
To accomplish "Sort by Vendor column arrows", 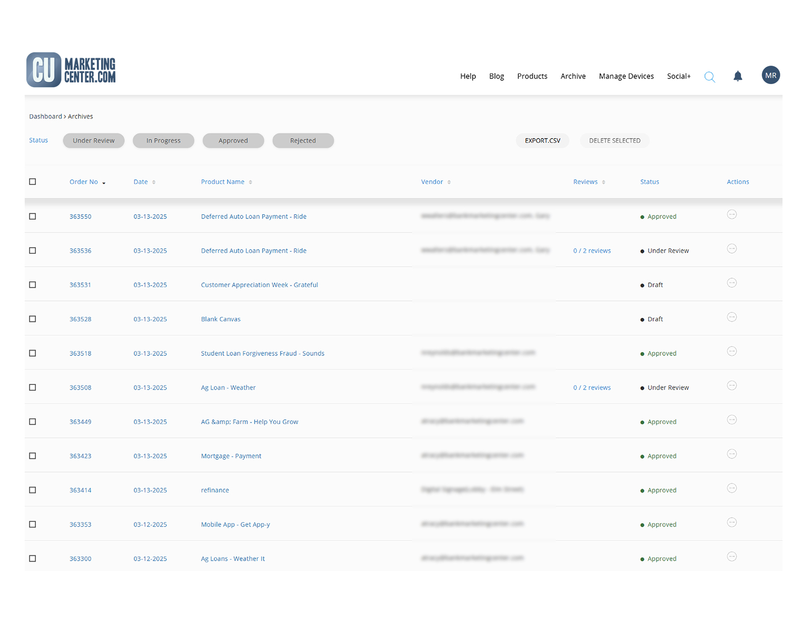I will tap(449, 181).
